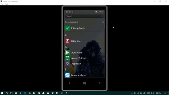Click the phone battery indicator
The width and height of the screenshot is (169, 95).
point(97,12)
